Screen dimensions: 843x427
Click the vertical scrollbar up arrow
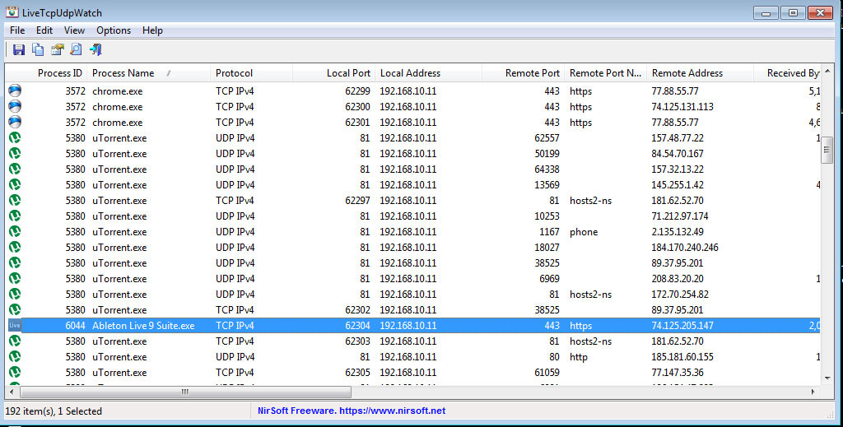tap(827, 71)
